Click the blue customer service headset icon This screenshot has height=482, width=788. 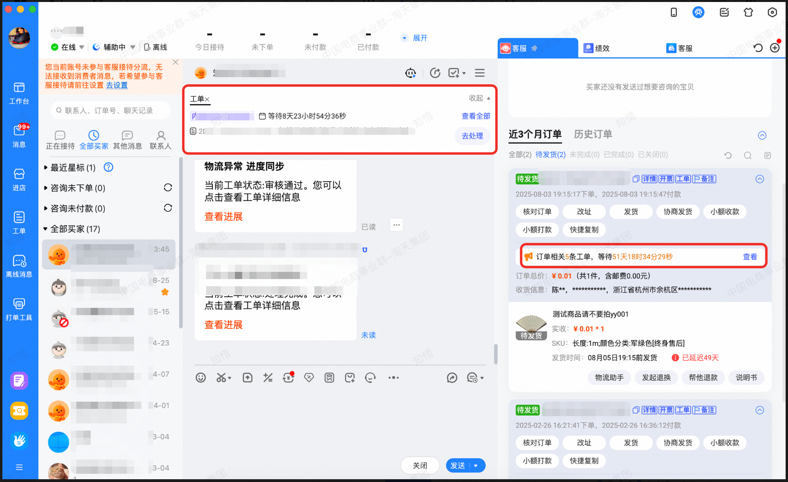coord(698,13)
